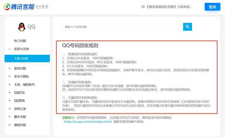Image resolution: width=225 pixels, height=138 pixels.
Task: Click the 用心服务 slogan beside logo
Action: pyautogui.click(x=42, y=7)
